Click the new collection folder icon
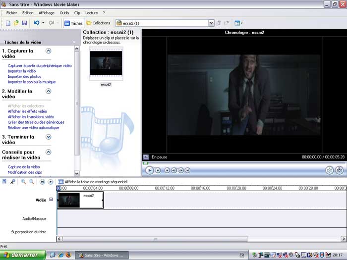 point(226,23)
